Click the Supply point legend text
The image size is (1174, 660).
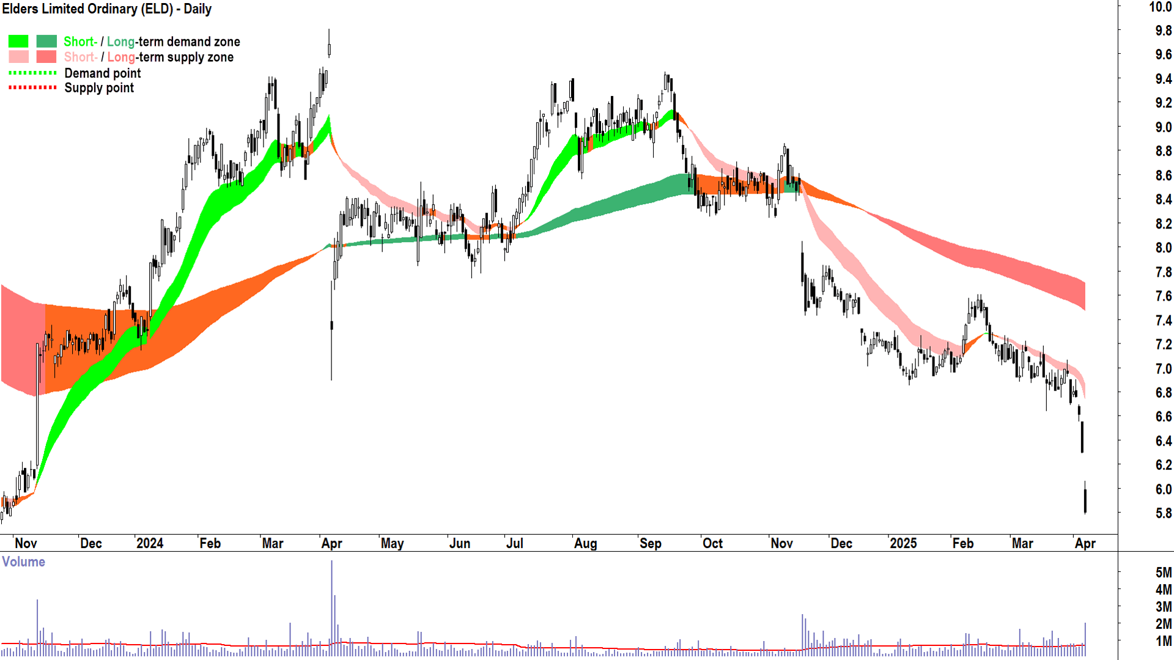pyautogui.click(x=99, y=88)
